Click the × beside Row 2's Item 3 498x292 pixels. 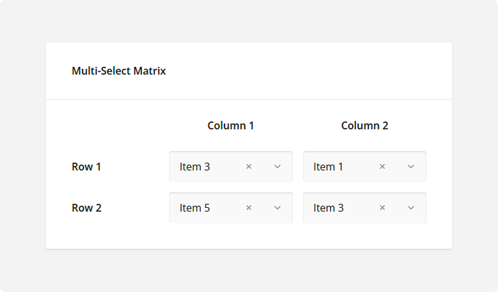click(x=382, y=208)
